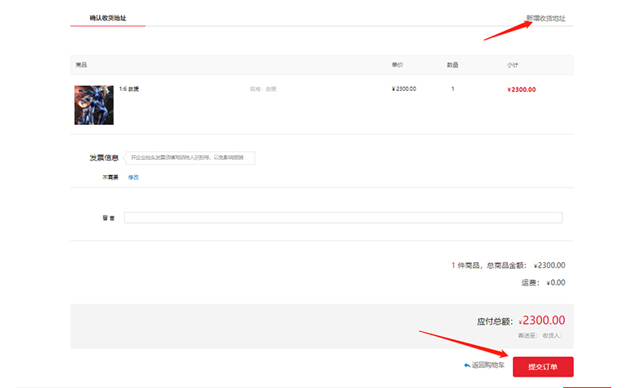
Task: Click the 小计 column header
Action: coord(513,65)
